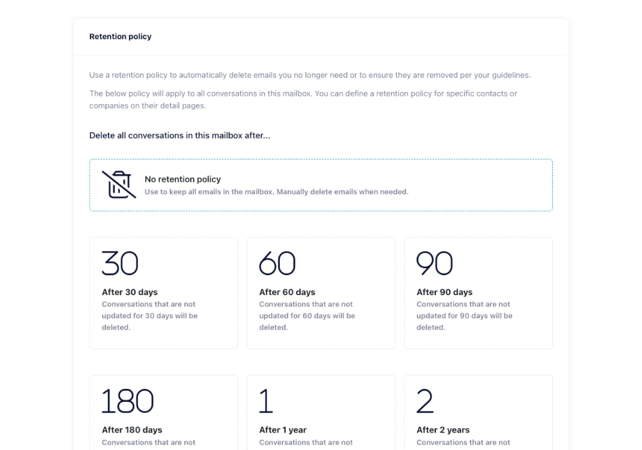Click the crossed-out trash can icon
Image resolution: width=642 pixels, height=450 pixels.
[x=119, y=185]
